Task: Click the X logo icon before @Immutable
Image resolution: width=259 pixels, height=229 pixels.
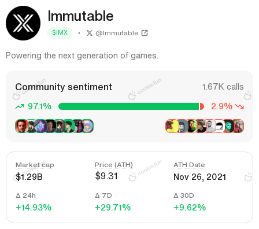Action: (90, 33)
